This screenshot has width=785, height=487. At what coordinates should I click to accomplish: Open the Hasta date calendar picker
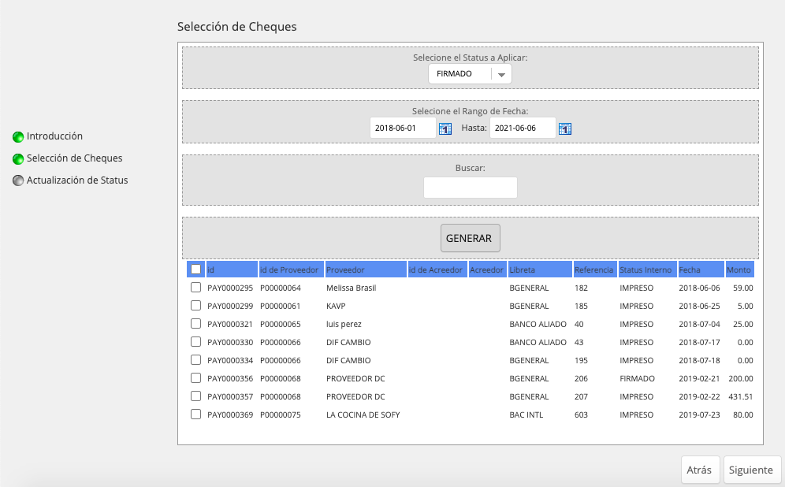565,128
